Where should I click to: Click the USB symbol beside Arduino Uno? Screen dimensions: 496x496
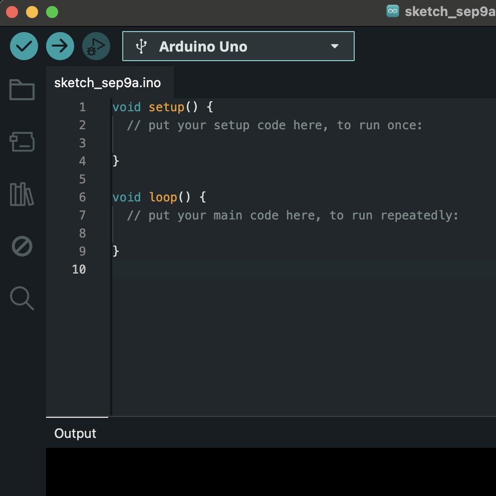click(x=143, y=46)
